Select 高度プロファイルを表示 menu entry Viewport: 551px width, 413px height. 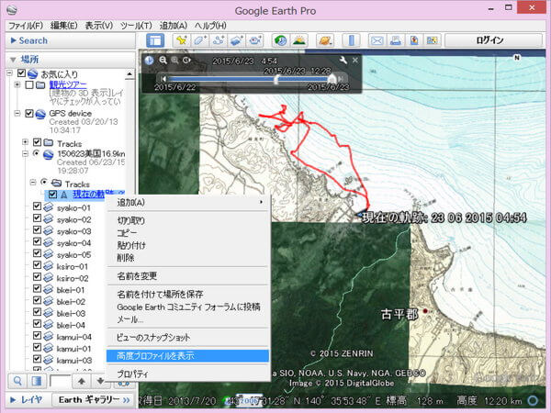pos(188,356)
